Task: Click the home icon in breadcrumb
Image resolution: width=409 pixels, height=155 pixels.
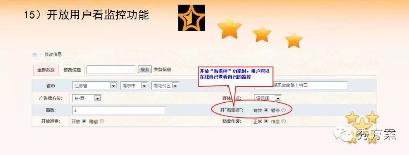Action: [35, 55]
